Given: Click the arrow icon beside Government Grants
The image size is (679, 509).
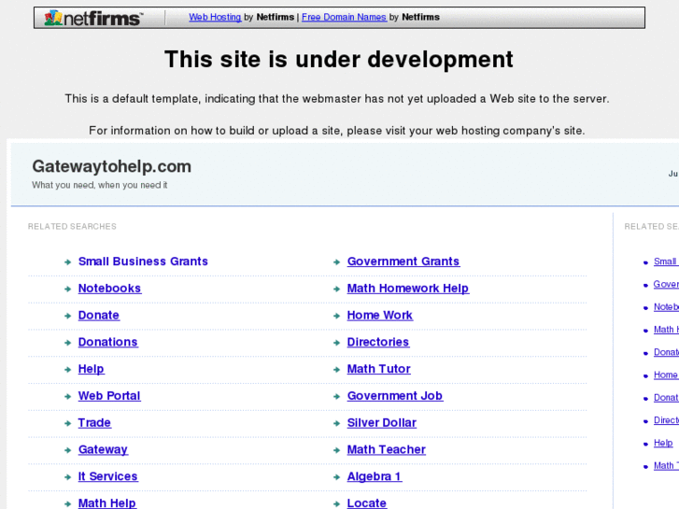Looking at the screenshot, I should [336, 262].
